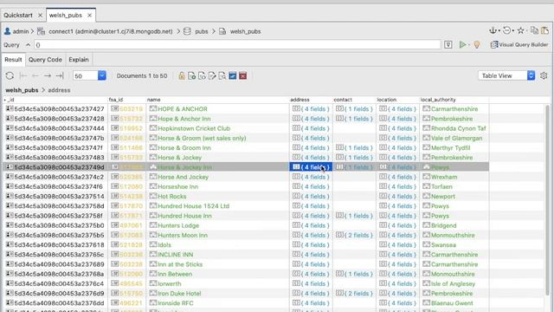Close the welsh_pubs tab
This screenshot has height=312, width=554.
point(89,16)
